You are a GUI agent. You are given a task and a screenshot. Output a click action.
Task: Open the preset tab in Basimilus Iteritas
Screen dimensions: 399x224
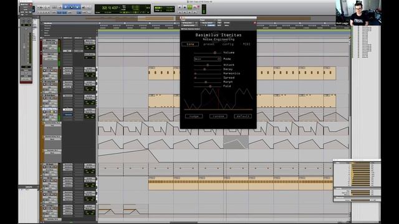pyautogui.click(x=209, y=44)
